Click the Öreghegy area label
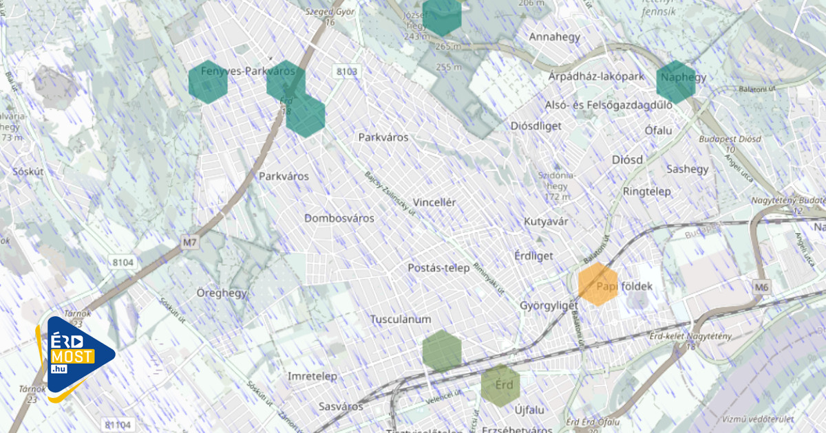 (x=222, y=293)
